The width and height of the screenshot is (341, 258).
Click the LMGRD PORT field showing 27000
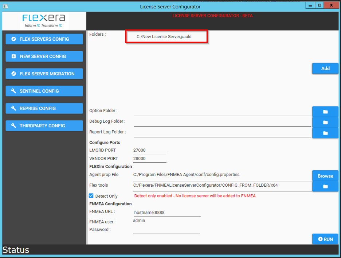point(150,150)
